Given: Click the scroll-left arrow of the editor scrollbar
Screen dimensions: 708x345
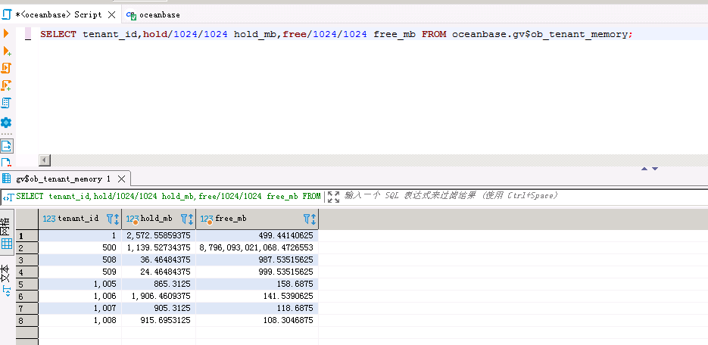Looking at the screenshot, I should pos(45,160).
